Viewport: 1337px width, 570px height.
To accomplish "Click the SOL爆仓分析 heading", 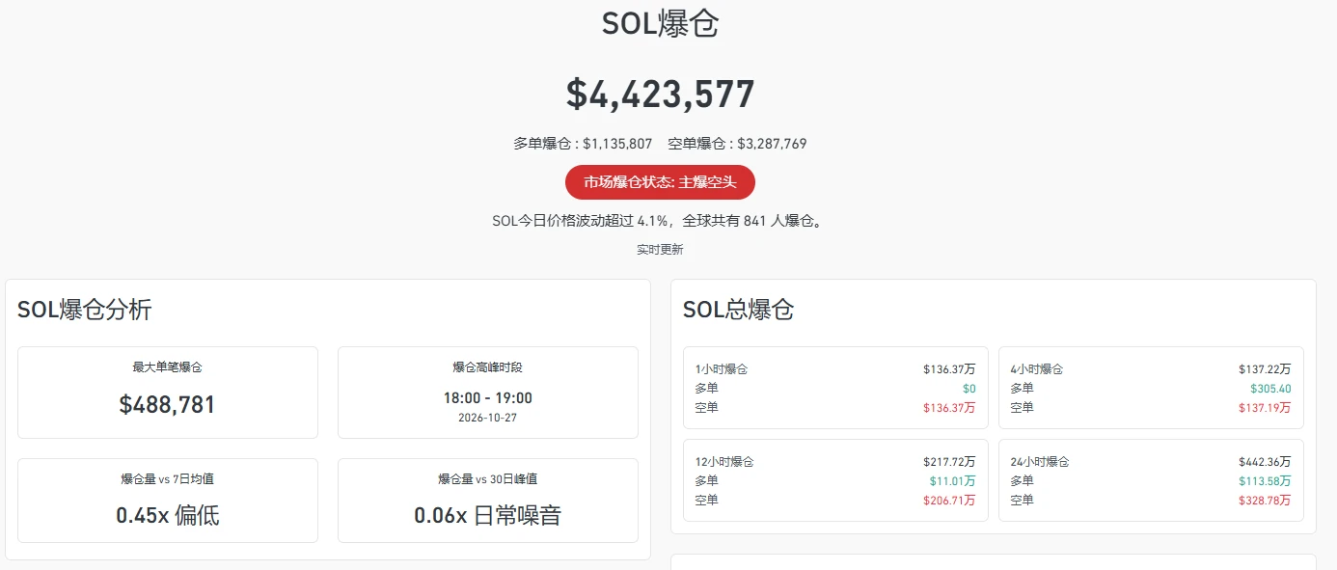I will point(85,310).
